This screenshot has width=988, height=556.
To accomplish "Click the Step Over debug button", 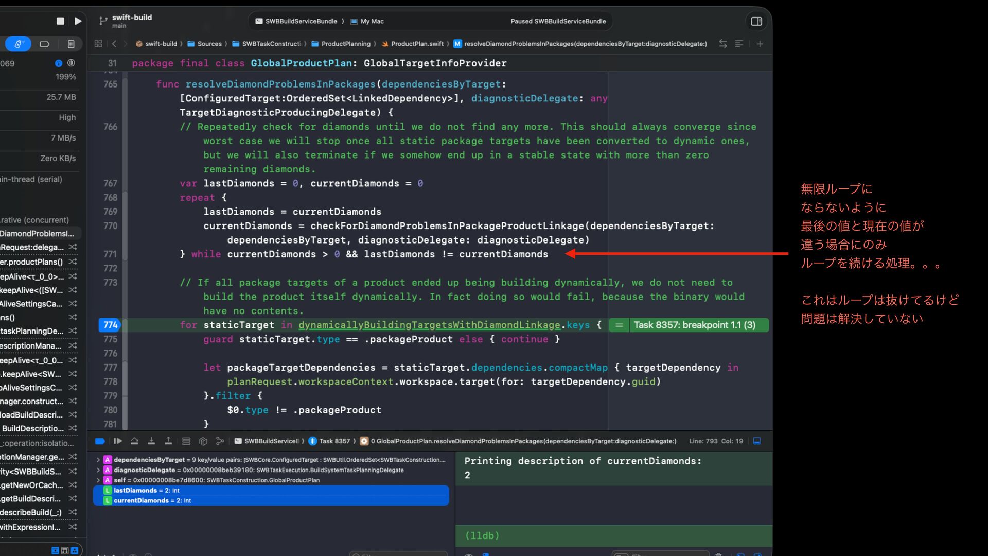I will [x=134, y=441].
